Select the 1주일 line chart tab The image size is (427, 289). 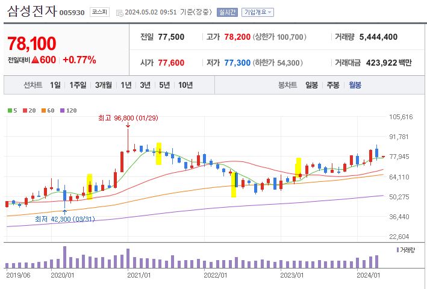(x=78, y=85)
